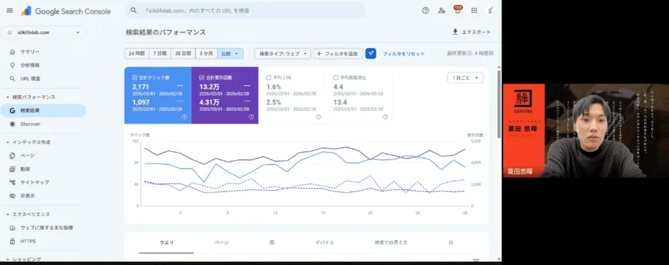
Task: Click the page vertical scrollbar
Action: click(499, 104)
